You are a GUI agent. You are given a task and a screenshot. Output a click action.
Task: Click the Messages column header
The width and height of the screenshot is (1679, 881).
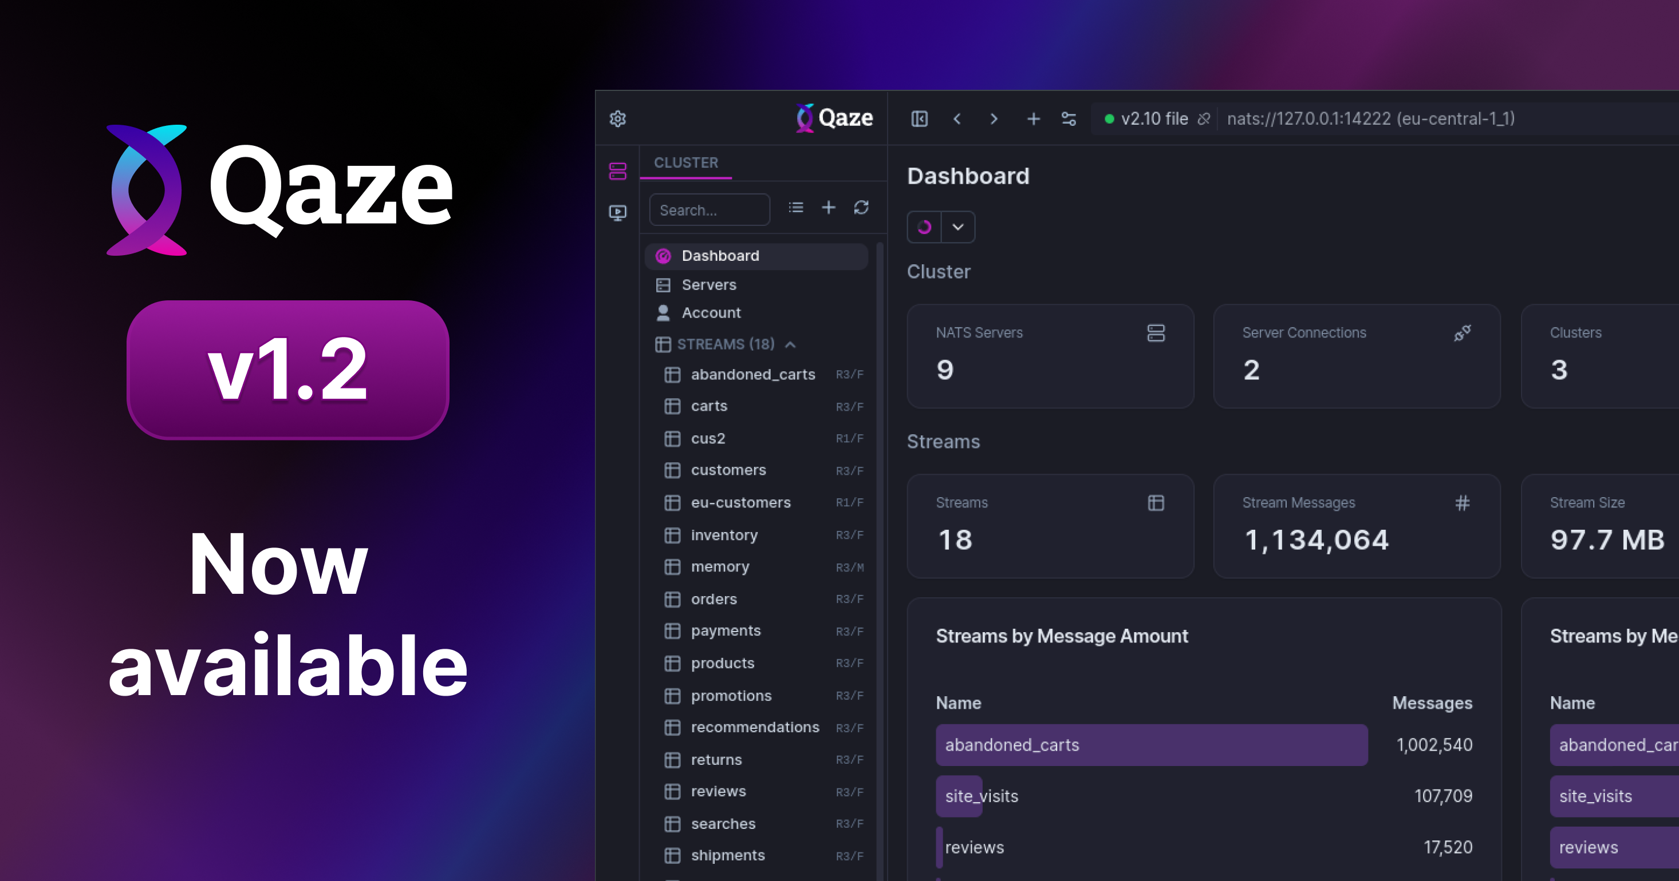(x=1432, y=703)
